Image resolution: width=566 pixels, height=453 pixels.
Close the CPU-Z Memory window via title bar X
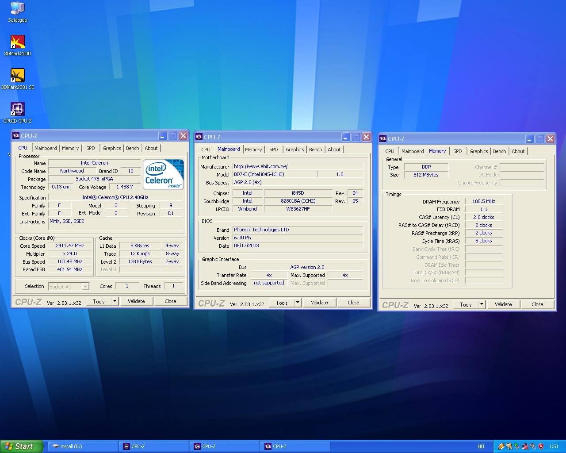(550, 139)
